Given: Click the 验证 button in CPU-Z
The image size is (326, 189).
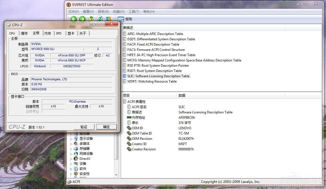Looking at the screenshot, I should [84, 127].
